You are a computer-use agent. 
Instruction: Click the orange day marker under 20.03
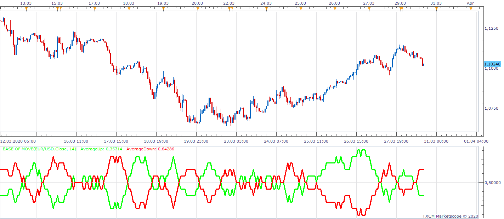198,9
